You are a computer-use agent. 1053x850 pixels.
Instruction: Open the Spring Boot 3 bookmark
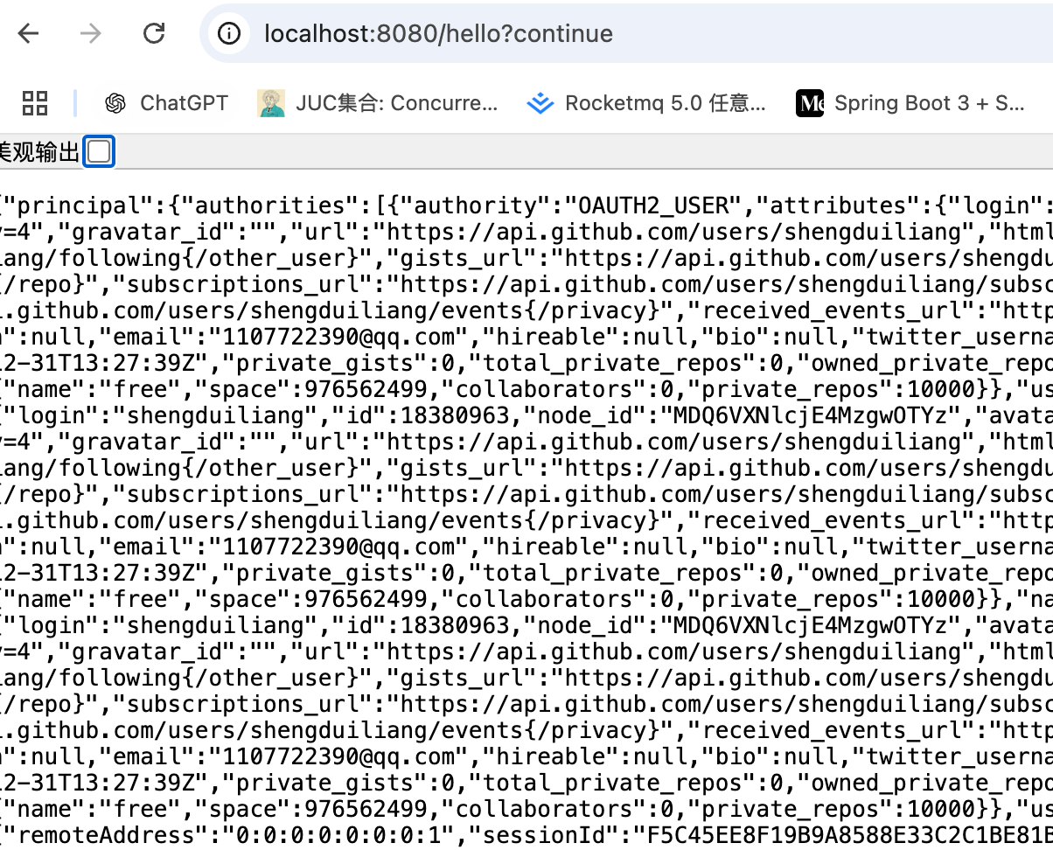click(910, 103)
